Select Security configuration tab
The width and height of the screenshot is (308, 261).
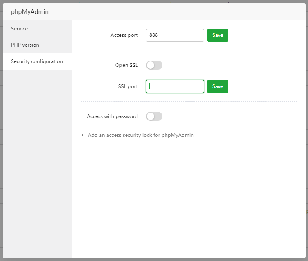38,61
